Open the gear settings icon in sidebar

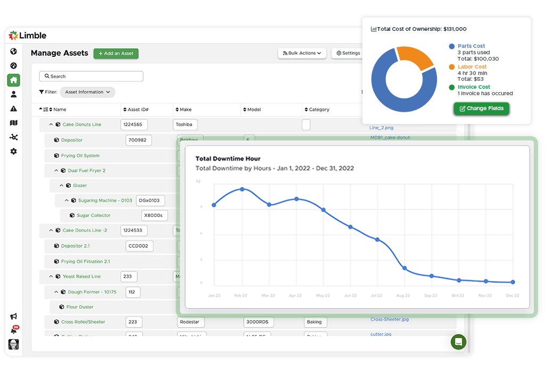click(x=13, y=151)
